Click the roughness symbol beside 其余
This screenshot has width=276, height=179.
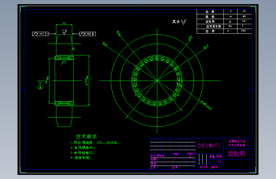click(184, 22)
